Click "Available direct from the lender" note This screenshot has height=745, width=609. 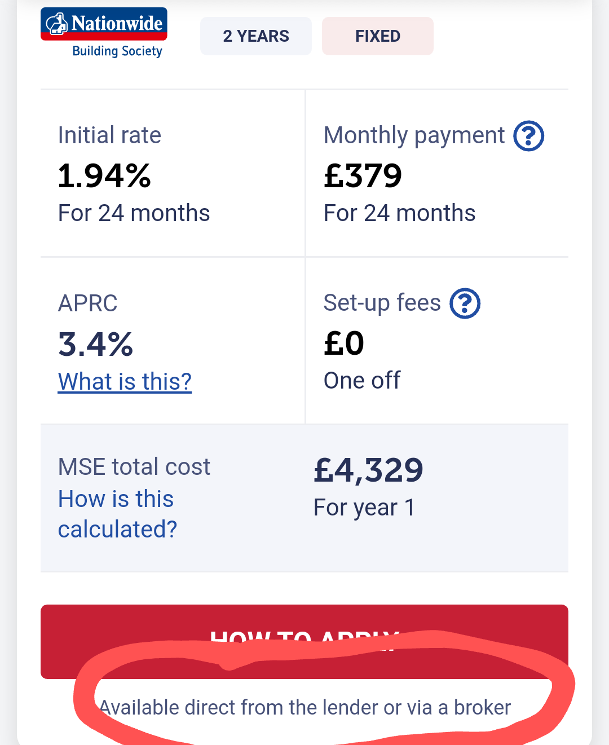[305, 707]
